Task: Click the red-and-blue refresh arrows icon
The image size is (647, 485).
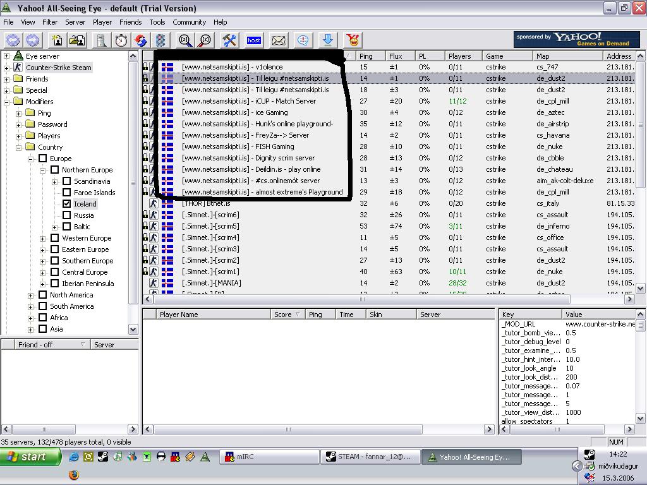Action: point(141,40)
